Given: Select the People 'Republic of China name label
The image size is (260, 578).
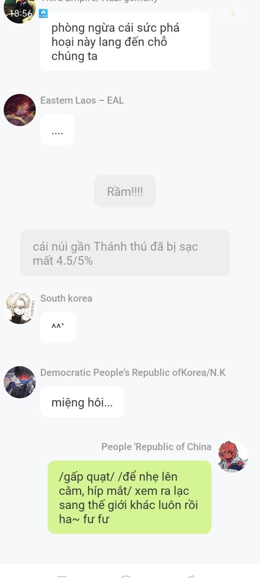Looking at the screenshot, I should [x=156, y=447].
